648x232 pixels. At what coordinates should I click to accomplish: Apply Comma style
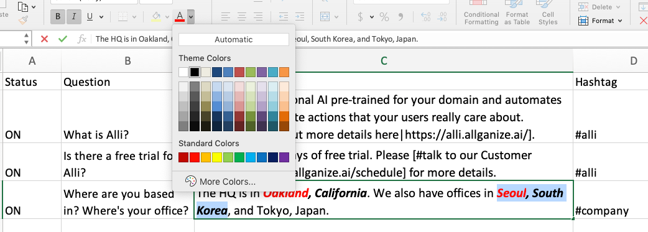tap(400, 17)
